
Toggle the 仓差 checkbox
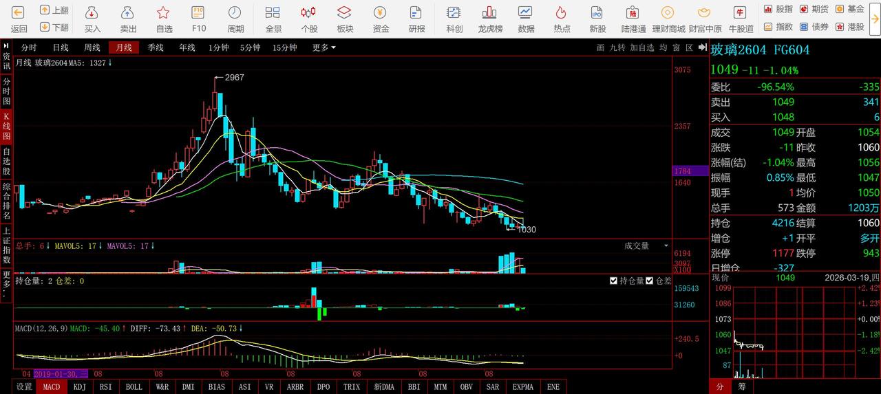[650, 281]
